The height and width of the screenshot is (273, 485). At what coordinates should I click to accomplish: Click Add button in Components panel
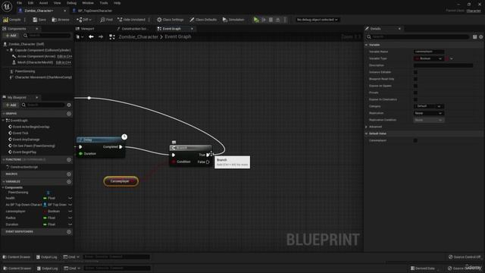click(x=11, y=36)
